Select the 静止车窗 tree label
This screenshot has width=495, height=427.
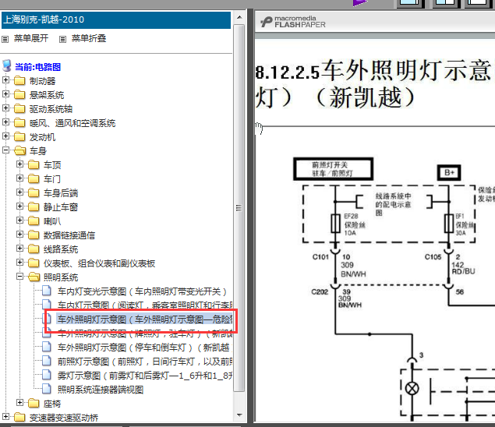tap(61, 207)
